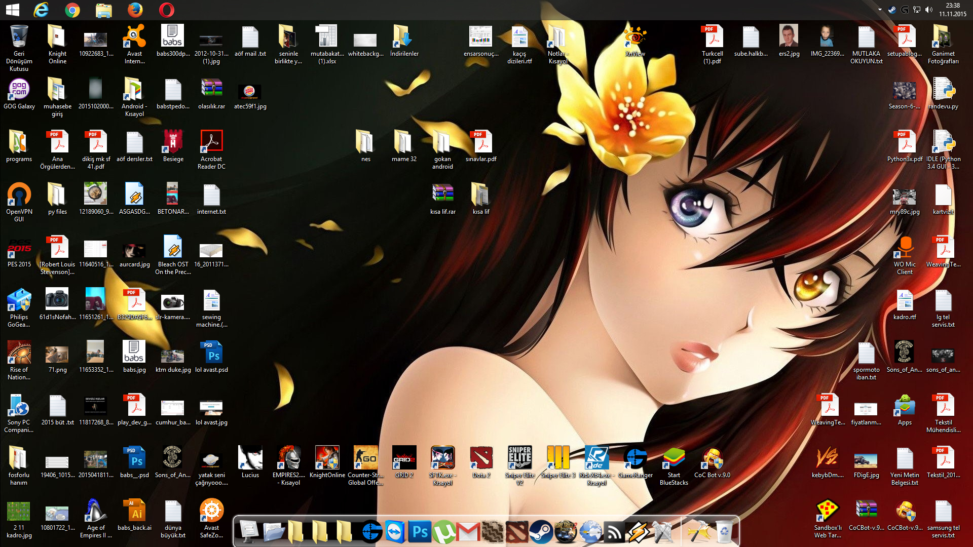Open TeamViewer from the bottom dock
Image resolution: width=973 pixels, height=547 pixels.
[x=395, y=532]
